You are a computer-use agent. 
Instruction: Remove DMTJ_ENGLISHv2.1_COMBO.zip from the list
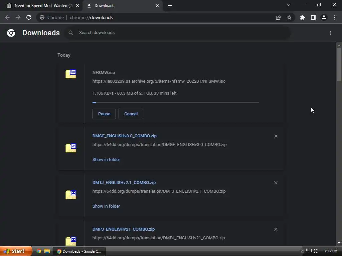click(x=276, y=183)
